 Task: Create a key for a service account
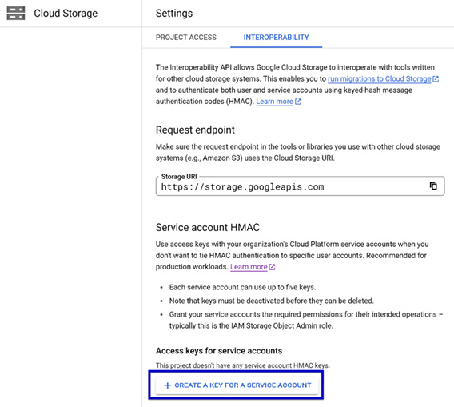point(237,385)
